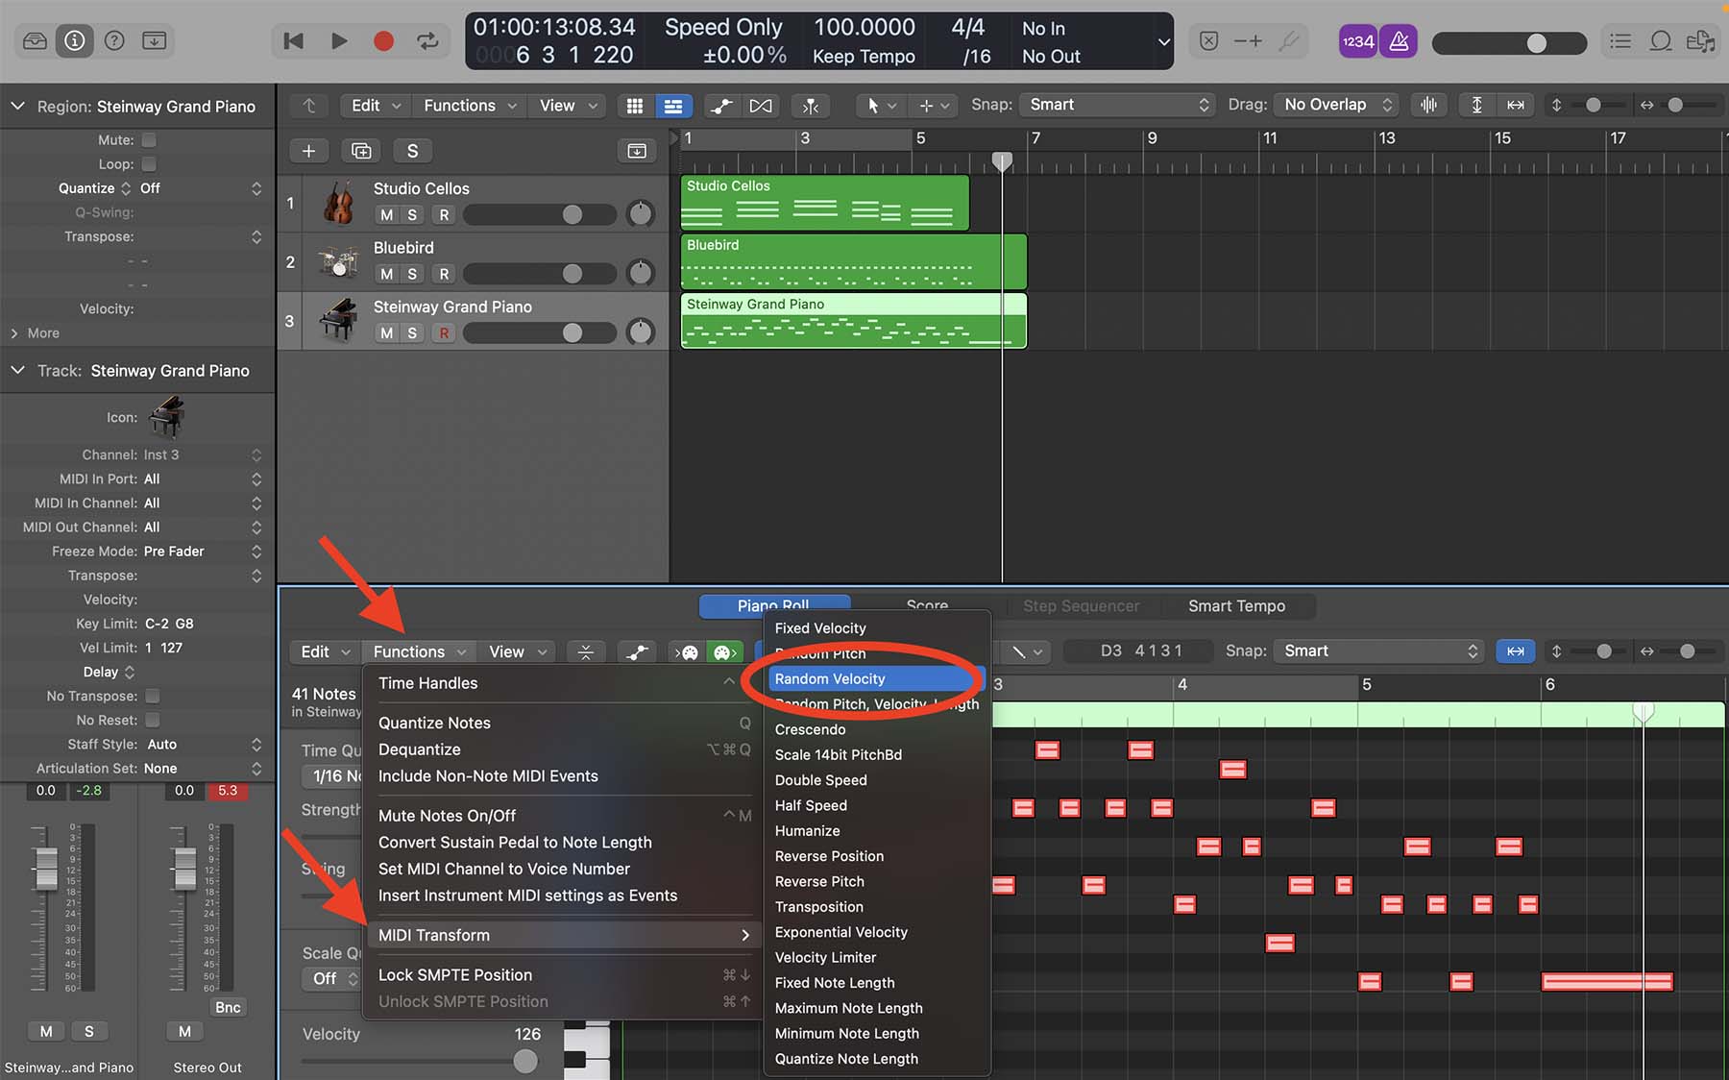This screenshot has height=1080, width=1729.
Task: Open the media Browsers panel
Action: 1700,41
